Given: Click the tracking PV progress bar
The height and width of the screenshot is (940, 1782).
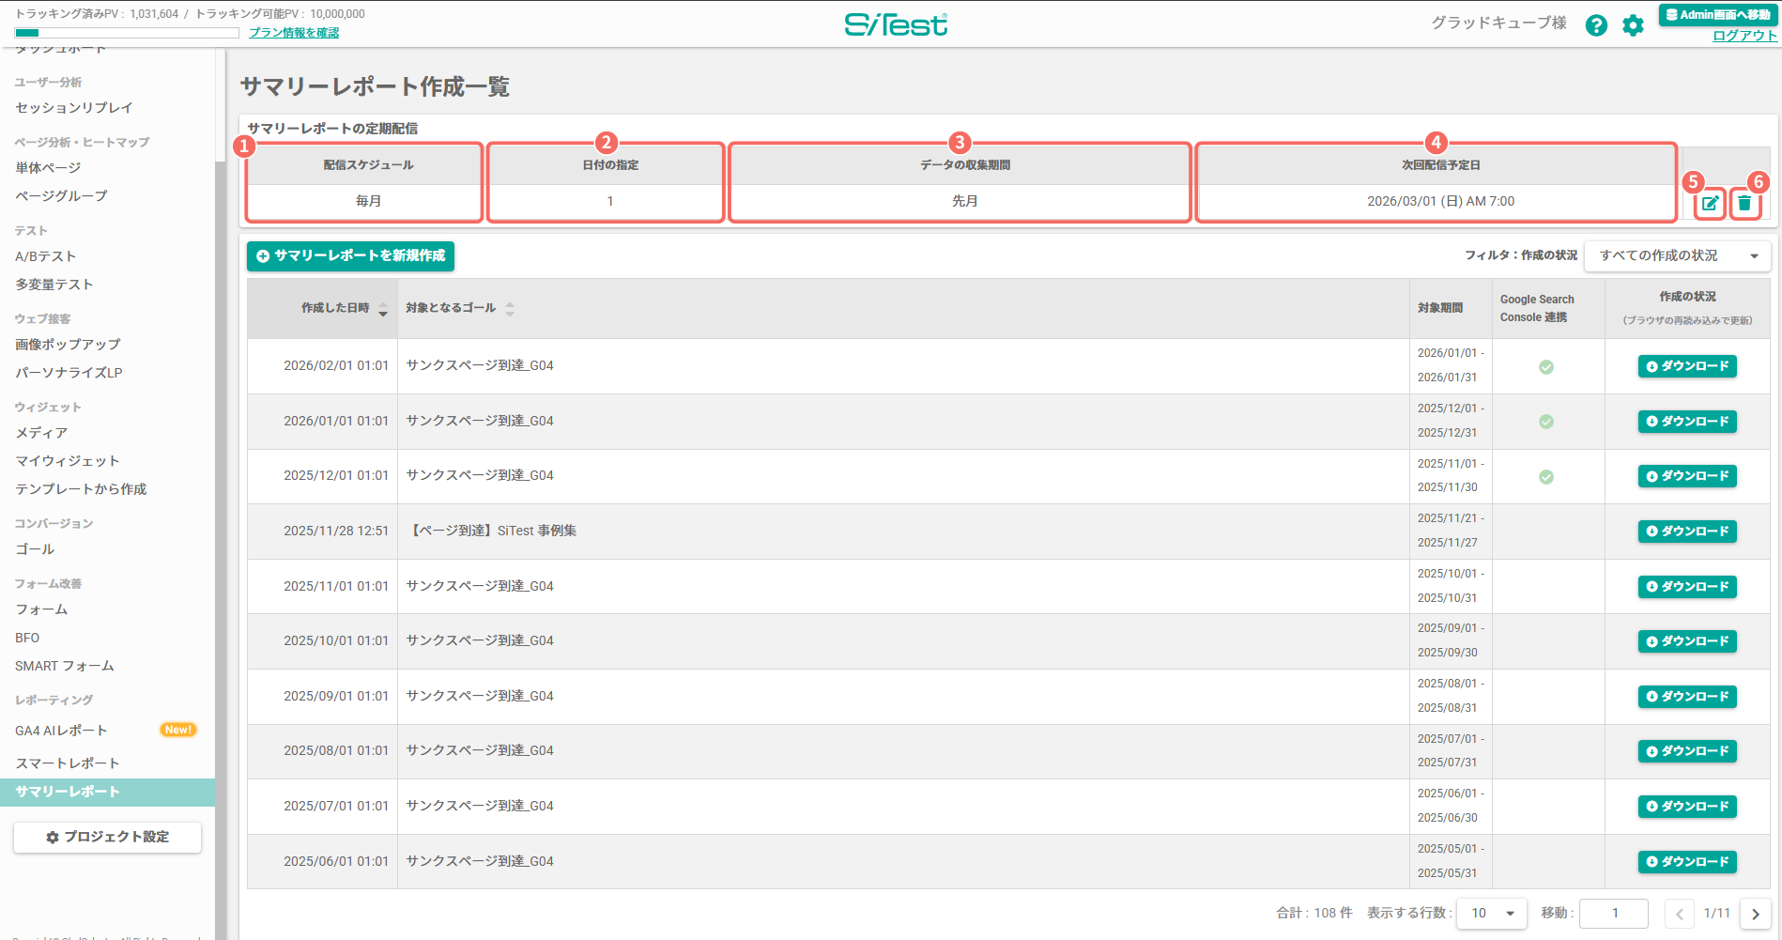Looking at the screenshot, I should click(x=127, y=33).
